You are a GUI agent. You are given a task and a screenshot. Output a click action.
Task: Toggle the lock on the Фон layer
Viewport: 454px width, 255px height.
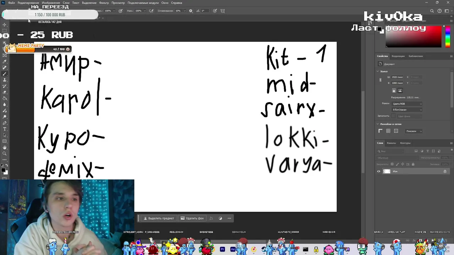coord(445,171)
